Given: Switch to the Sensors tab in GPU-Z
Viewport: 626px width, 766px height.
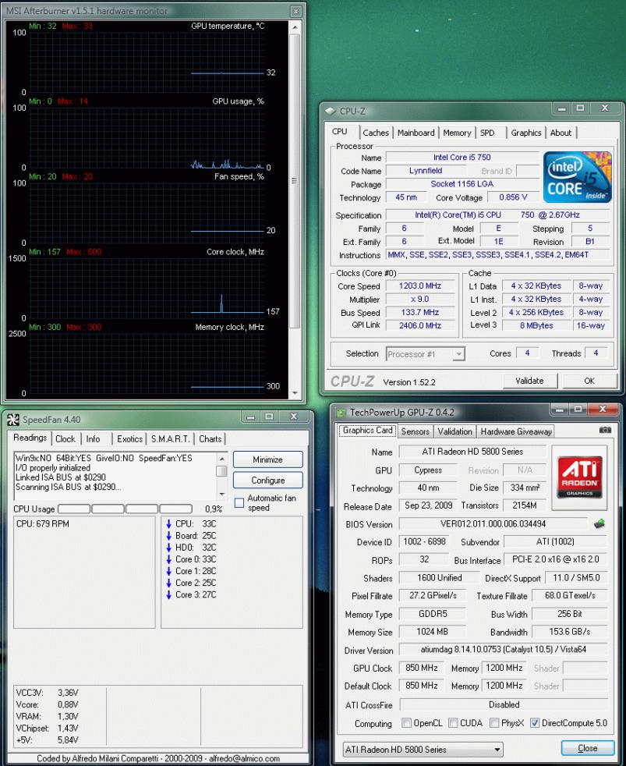Looking at the screenshot, I should (x=415, y=431).
